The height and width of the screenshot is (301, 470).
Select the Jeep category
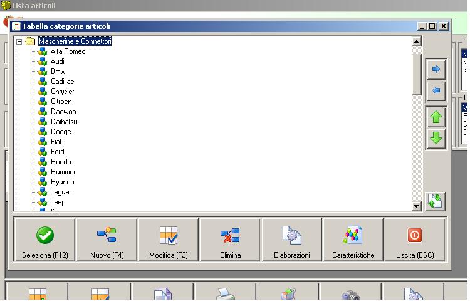[58, 202]
